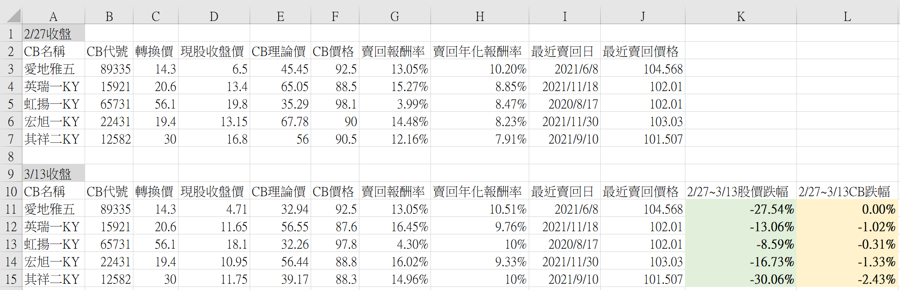This screenshot has width=900, height=290.
Task: Click yellow cell showing 0.00%
Action: pos(847,209)
